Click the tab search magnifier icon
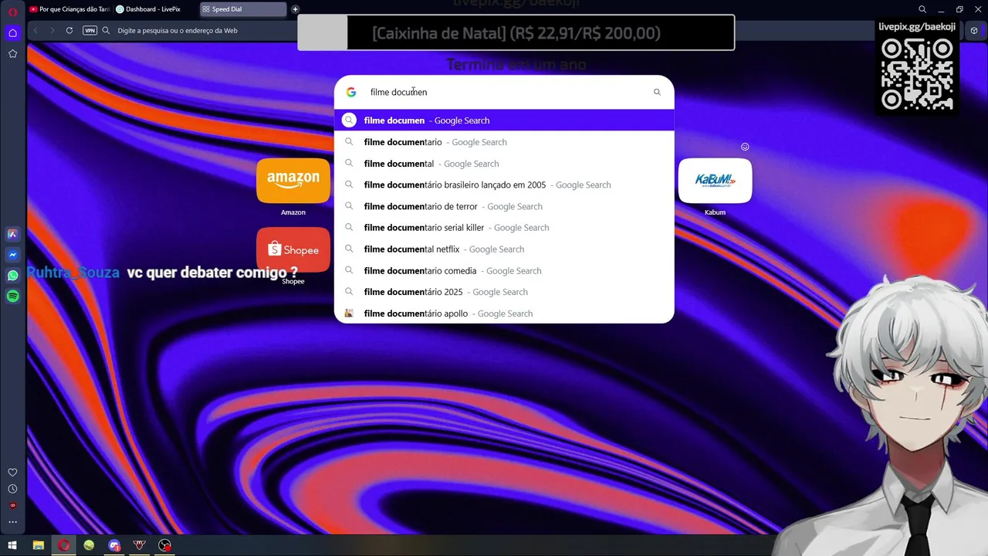The width and height of the screenshot is (988, 556). point(922,9)
